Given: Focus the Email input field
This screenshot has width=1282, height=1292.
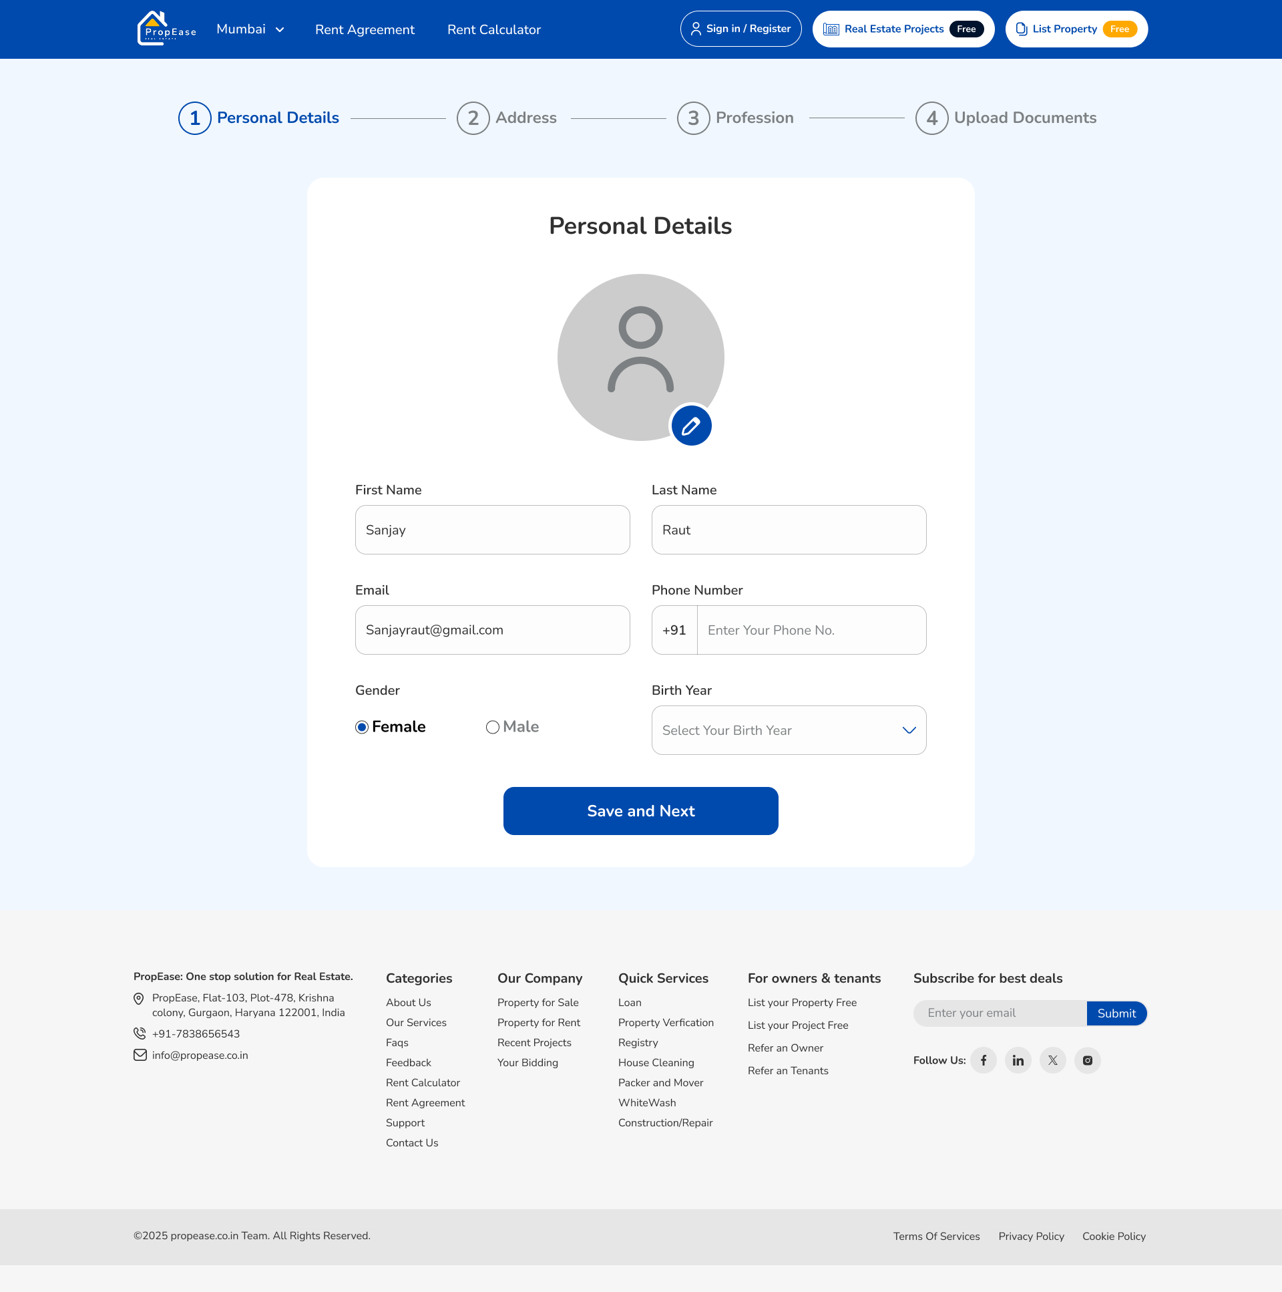Looking at the screenshot, I should coord(493,630).
